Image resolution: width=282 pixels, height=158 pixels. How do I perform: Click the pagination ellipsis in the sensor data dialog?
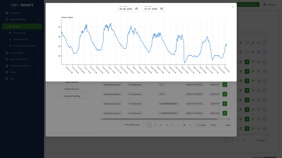[178, 125]
